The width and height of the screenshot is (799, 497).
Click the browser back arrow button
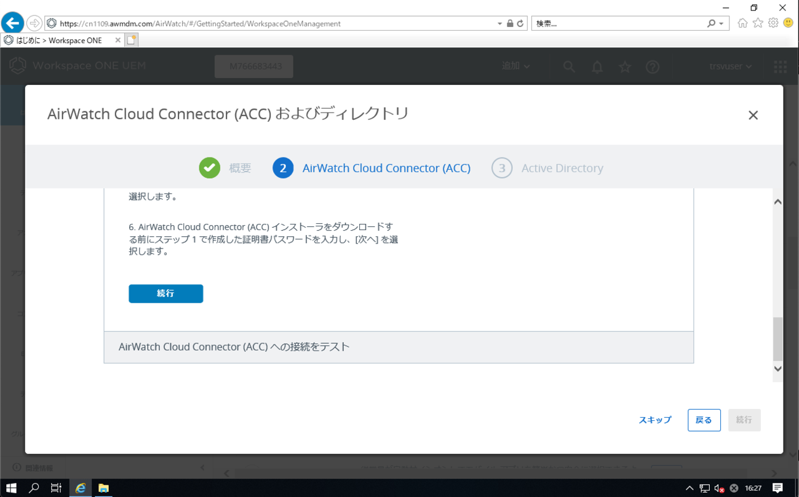click(12, 23)
